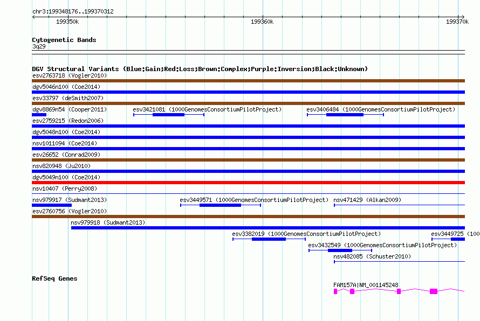Screen dimensions: 480x321
Task: Open variant nsv820948 (Ju2010) label
Action: 61,166
